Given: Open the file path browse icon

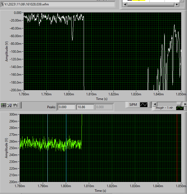Looking at the screenshot, I should pos(2,4).
